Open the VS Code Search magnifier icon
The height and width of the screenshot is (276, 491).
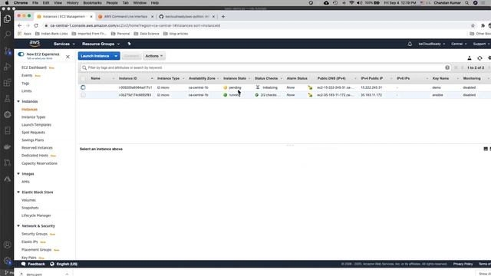tap(7, 34)
